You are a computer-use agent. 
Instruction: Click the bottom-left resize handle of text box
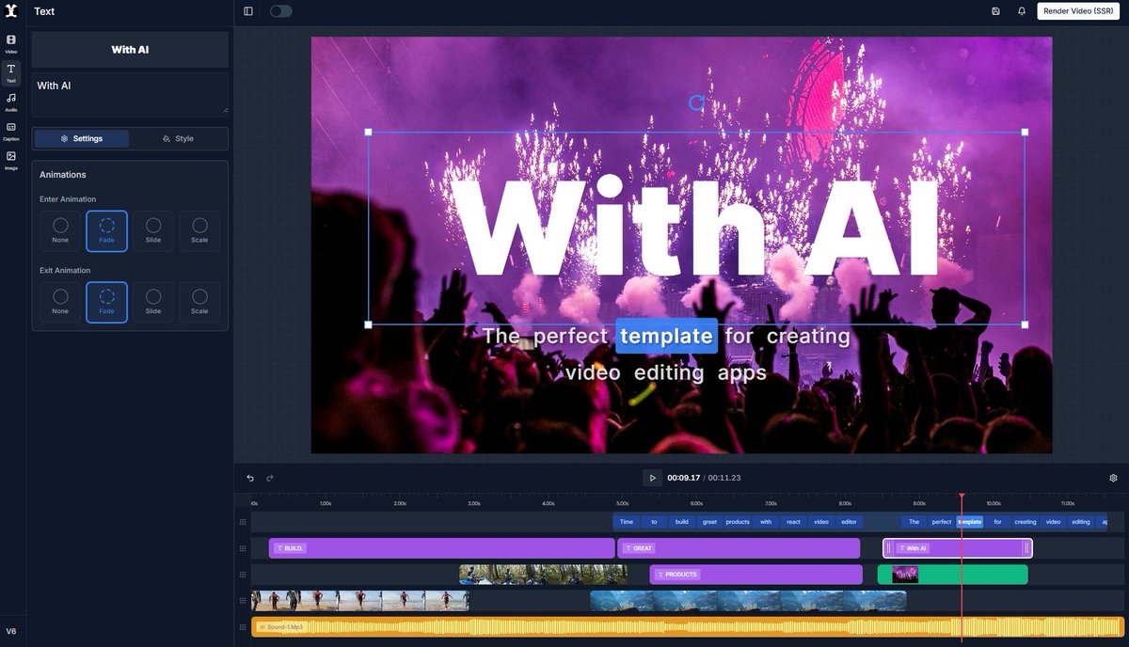pos(368,324)
